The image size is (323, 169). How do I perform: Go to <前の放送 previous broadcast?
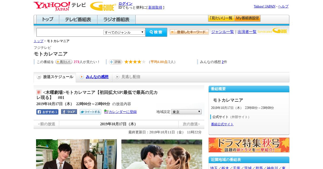pyautogui.click(x=47, y=124)
